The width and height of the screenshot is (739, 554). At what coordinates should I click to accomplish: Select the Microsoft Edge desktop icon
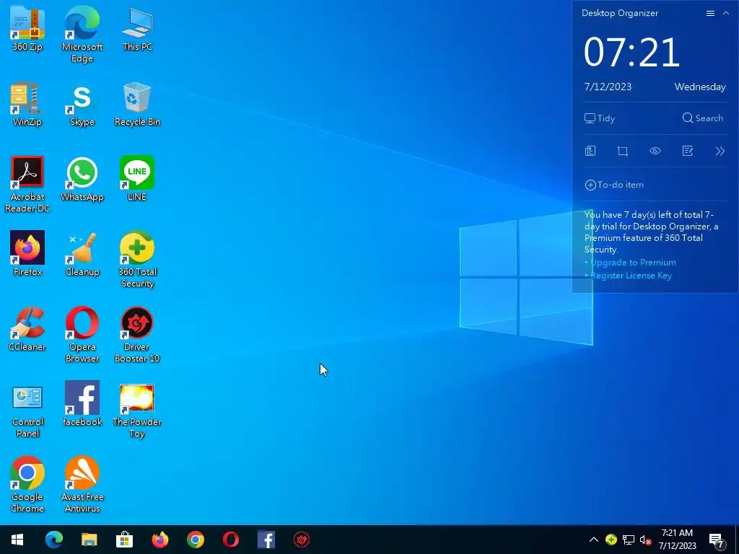tap(82, 35)
